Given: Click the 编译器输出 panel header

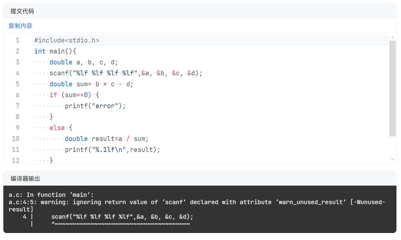Looking at the screenshot, I should coord(25,179).
